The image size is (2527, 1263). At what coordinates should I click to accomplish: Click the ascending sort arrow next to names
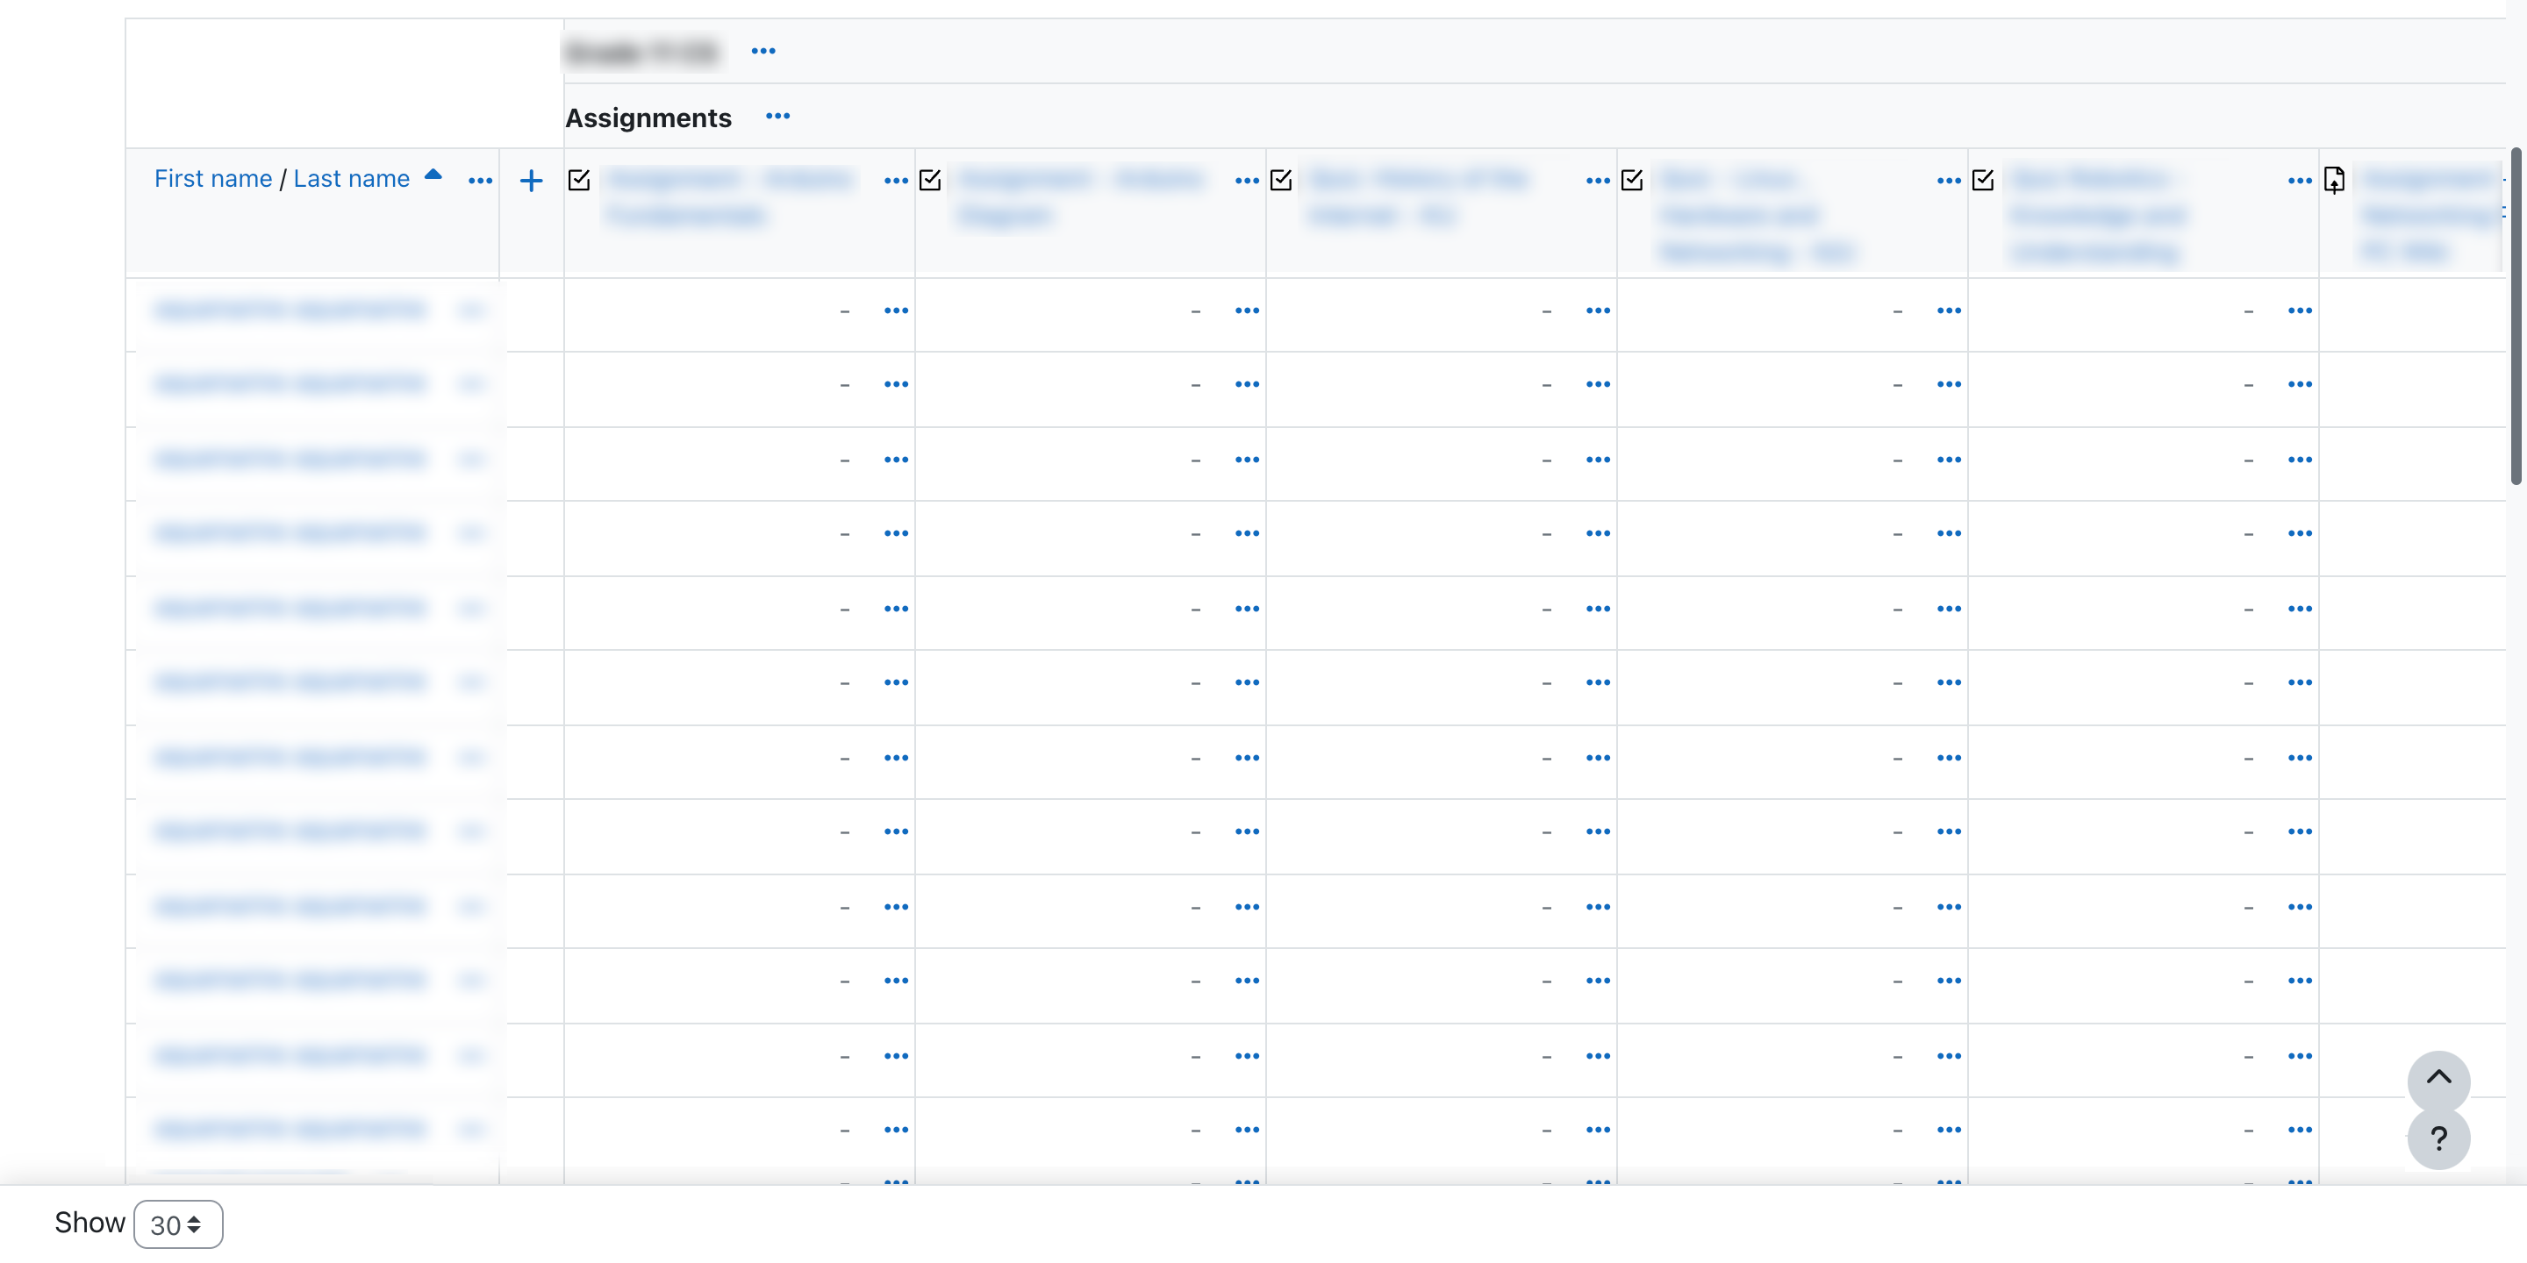(433, 174)
